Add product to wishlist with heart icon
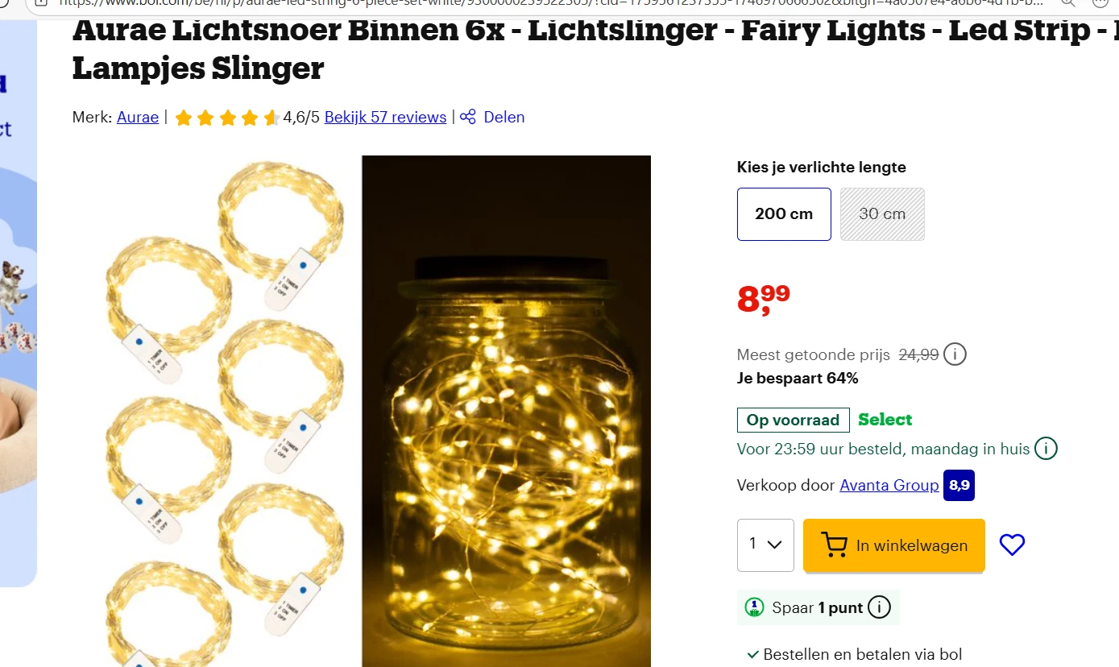1119x667 pixels. click(x=1012, y=545)
